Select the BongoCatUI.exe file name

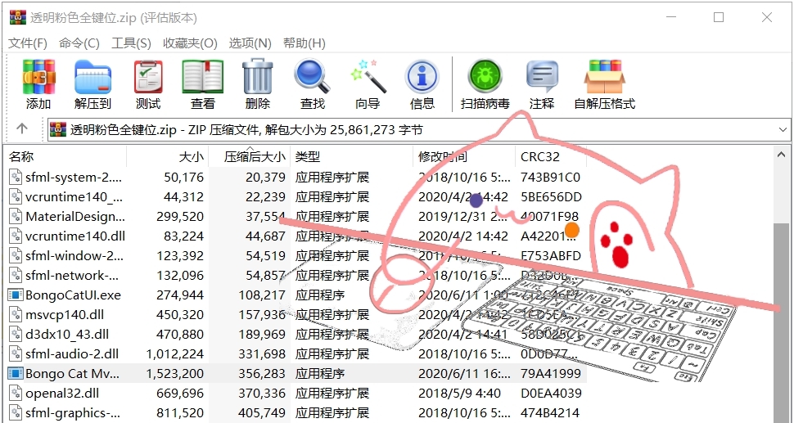(x=74, y=295)
